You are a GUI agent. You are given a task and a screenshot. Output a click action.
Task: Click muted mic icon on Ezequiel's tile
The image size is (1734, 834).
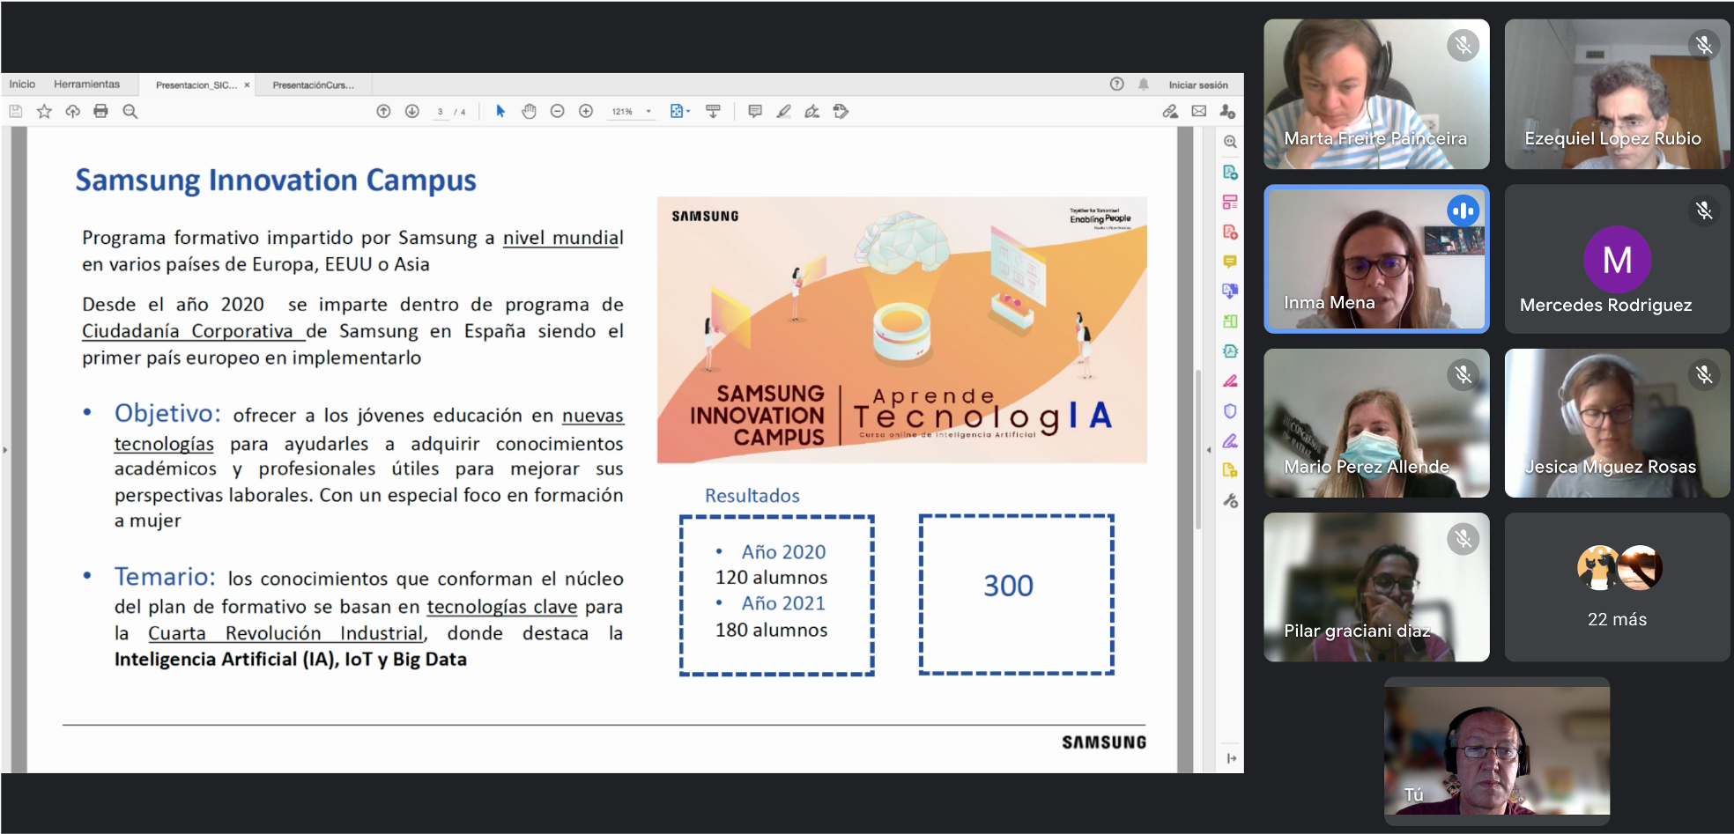pyautogui.click(x=1704, y=45)
